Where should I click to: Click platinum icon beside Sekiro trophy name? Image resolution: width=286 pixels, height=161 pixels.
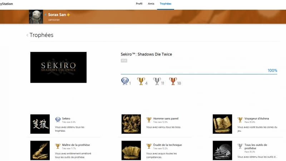coord(58,119)
